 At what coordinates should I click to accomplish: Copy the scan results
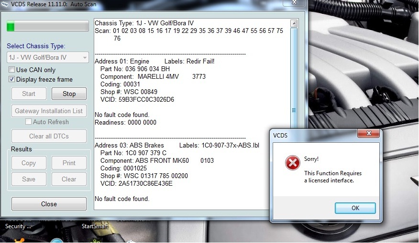pos(29,163)
